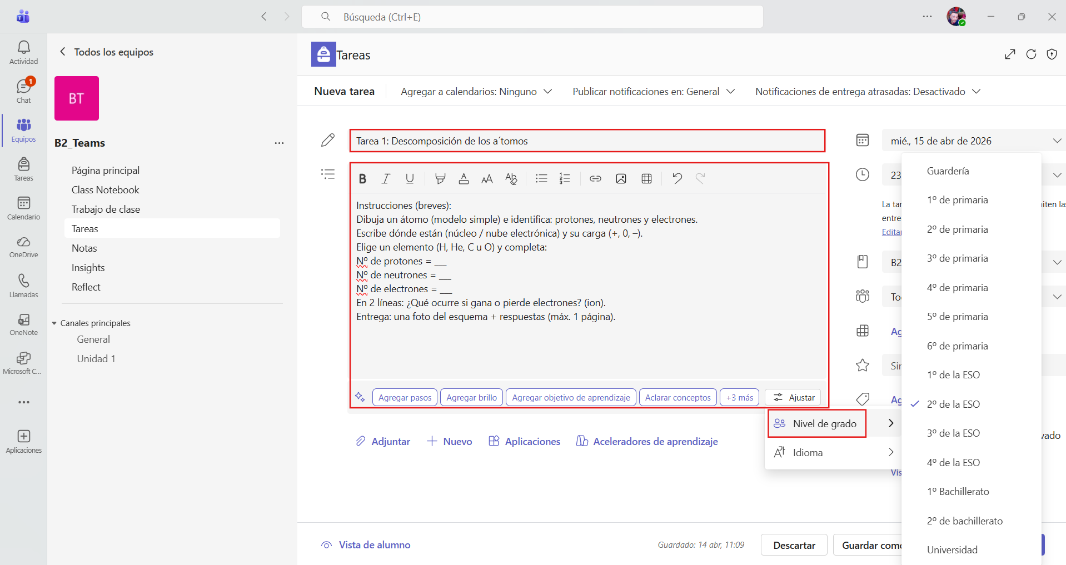Screen dimensions: 1066x565
Task: Focus the Búsqueda search box
Action: pyautogui.click(x=532, y=17)
